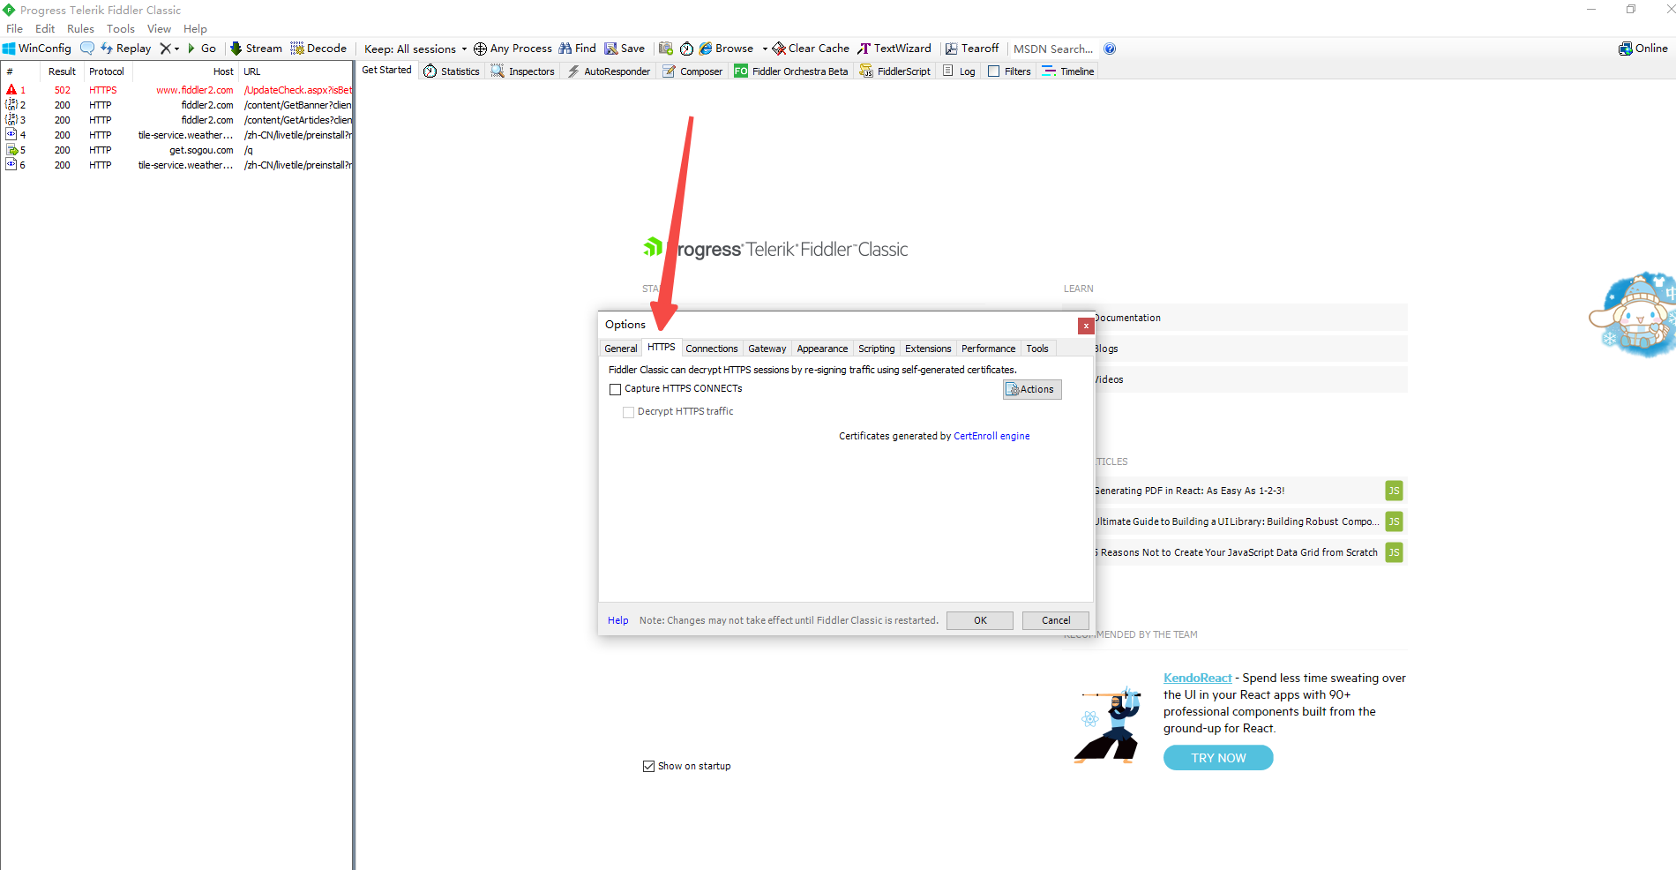Select the Gateway tab in Options
The image size is (1676, 870).
pos(767,349)
